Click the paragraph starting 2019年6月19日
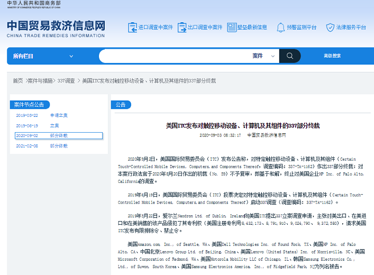This screenshot has height=275, width=374. click(x=241, y=198)
